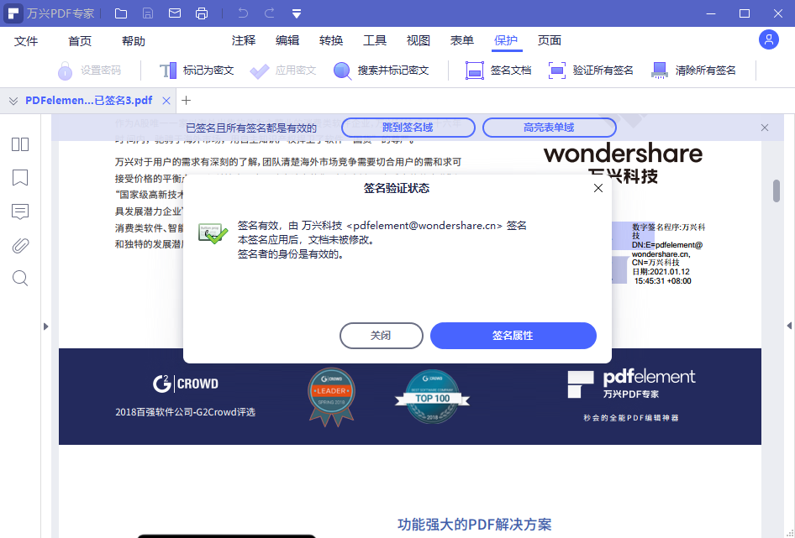This screenshot has width=795, height=538.
Task: Select the bookmark panel icon
Action: click(x=19, y=177)
